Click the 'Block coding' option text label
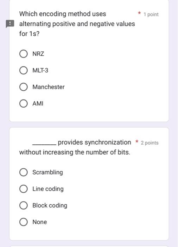This screenshot has width=178, height=247. [50, 206]
